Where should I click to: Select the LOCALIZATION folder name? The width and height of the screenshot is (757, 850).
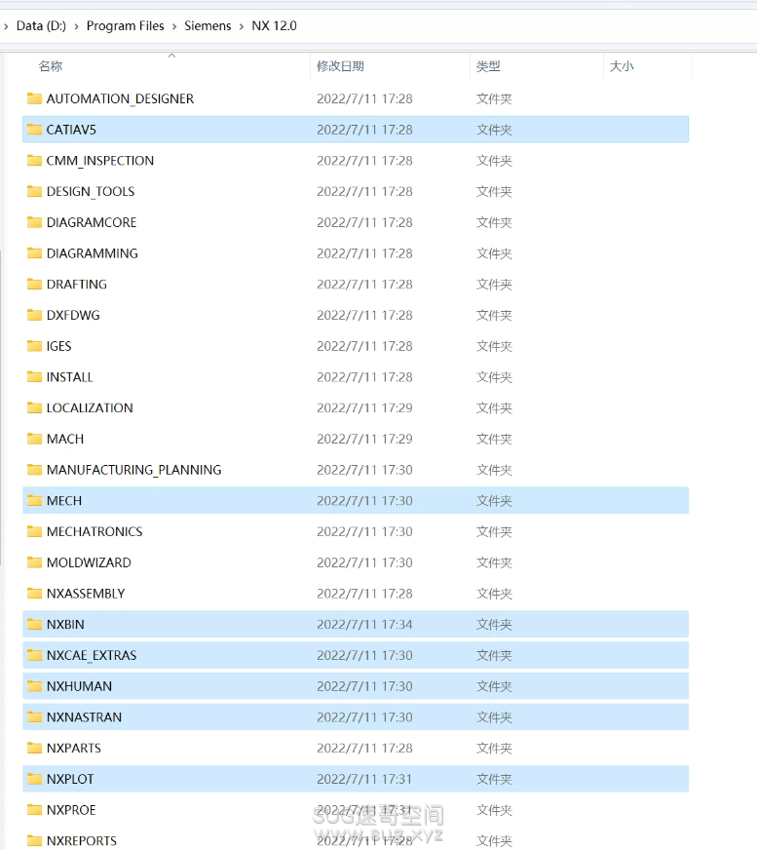pos(90,407)
